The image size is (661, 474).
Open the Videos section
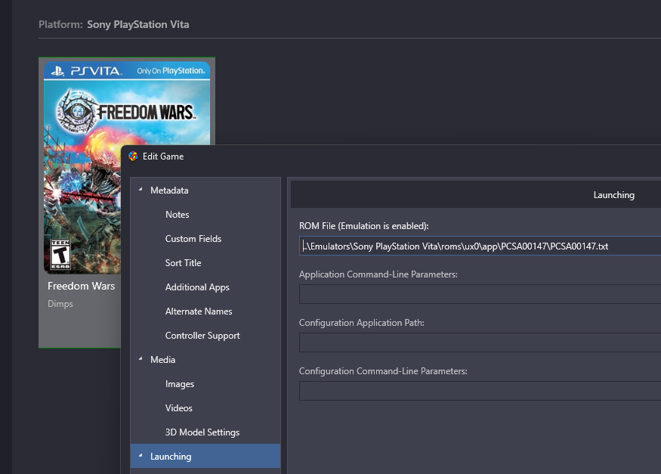pyautogui.click(x=179, y=408)
